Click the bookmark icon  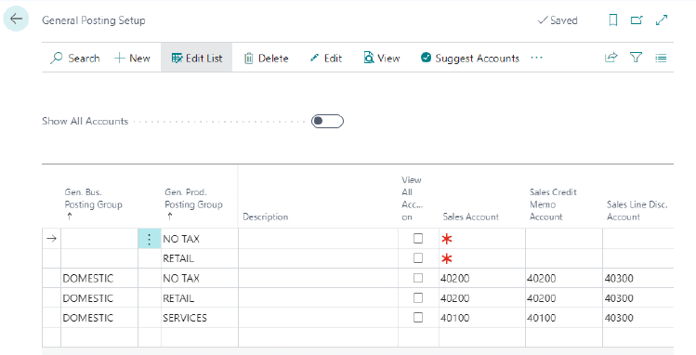[x=613, y=20]
